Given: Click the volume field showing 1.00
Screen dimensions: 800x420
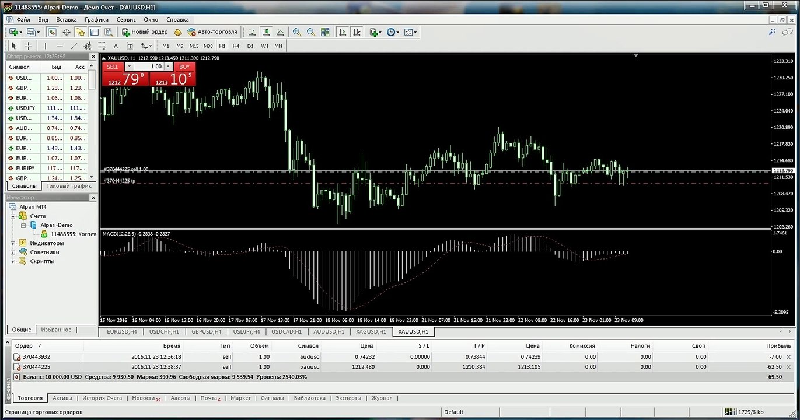Looking at the screenshot, I should coord(149,66).
